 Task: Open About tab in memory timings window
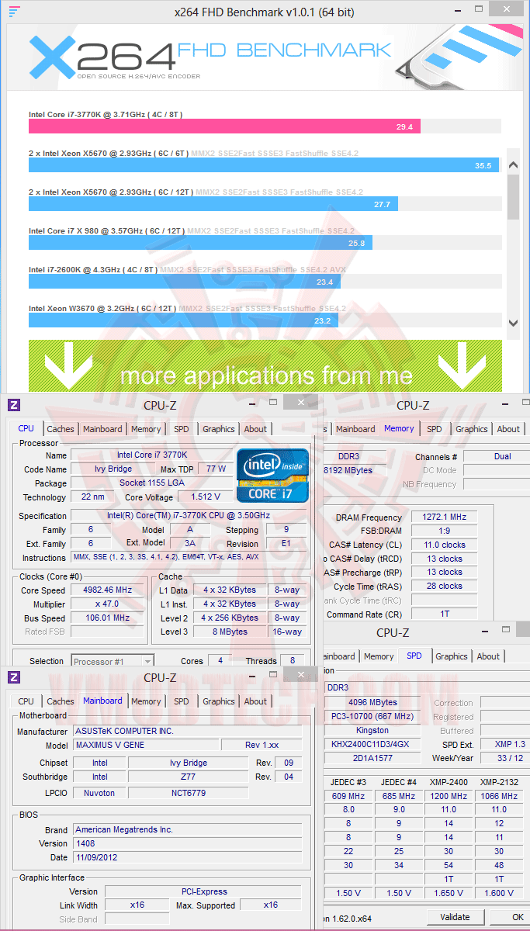[508, 429]
